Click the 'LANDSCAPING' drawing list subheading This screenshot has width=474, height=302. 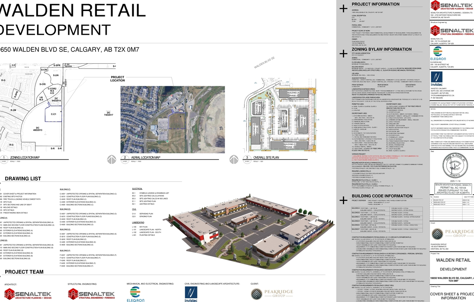138,222
